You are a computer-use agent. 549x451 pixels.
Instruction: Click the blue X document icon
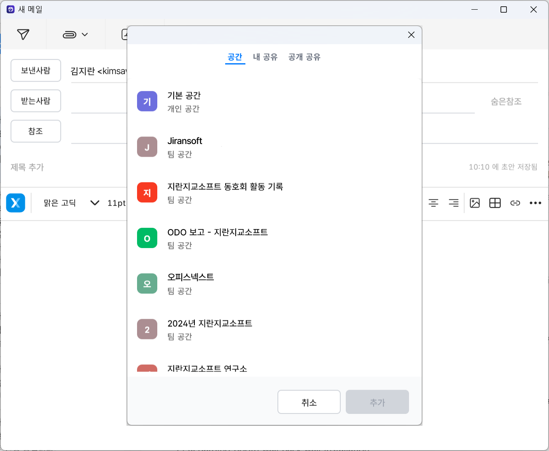tap(16, 203)
